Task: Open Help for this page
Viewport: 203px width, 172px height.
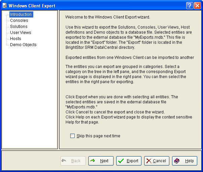Action: (185, 161)
